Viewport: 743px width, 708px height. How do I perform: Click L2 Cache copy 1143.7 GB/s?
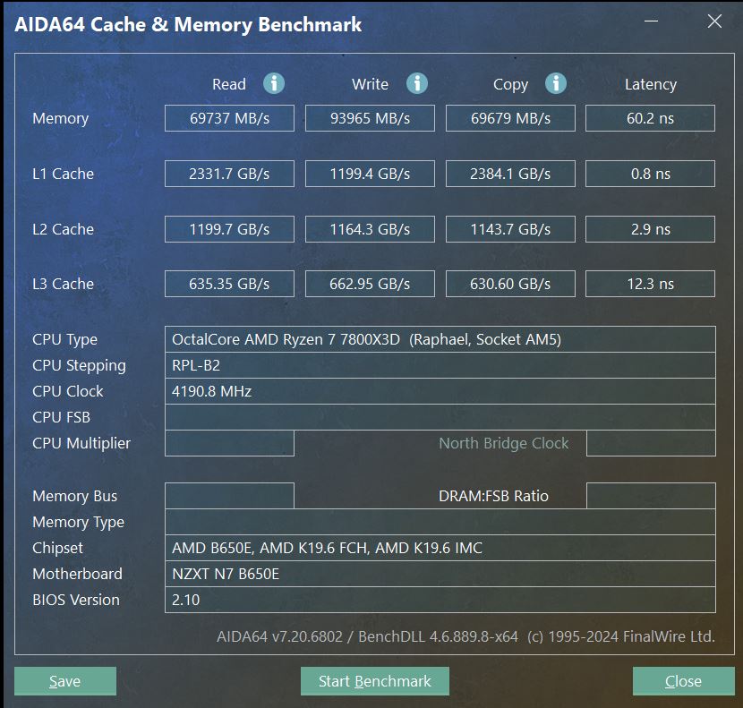510,229
